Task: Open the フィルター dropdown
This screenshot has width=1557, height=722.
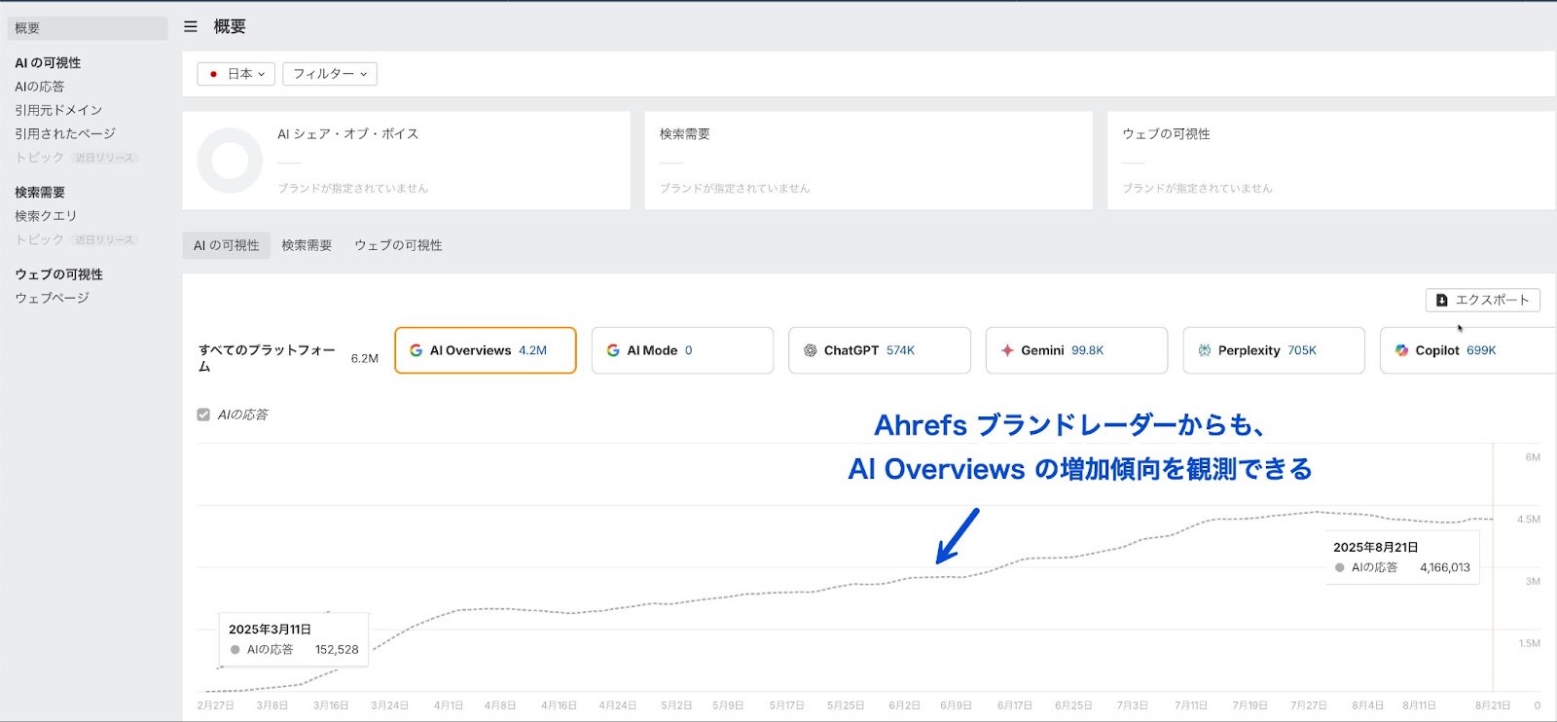Action: pos(330,74)
